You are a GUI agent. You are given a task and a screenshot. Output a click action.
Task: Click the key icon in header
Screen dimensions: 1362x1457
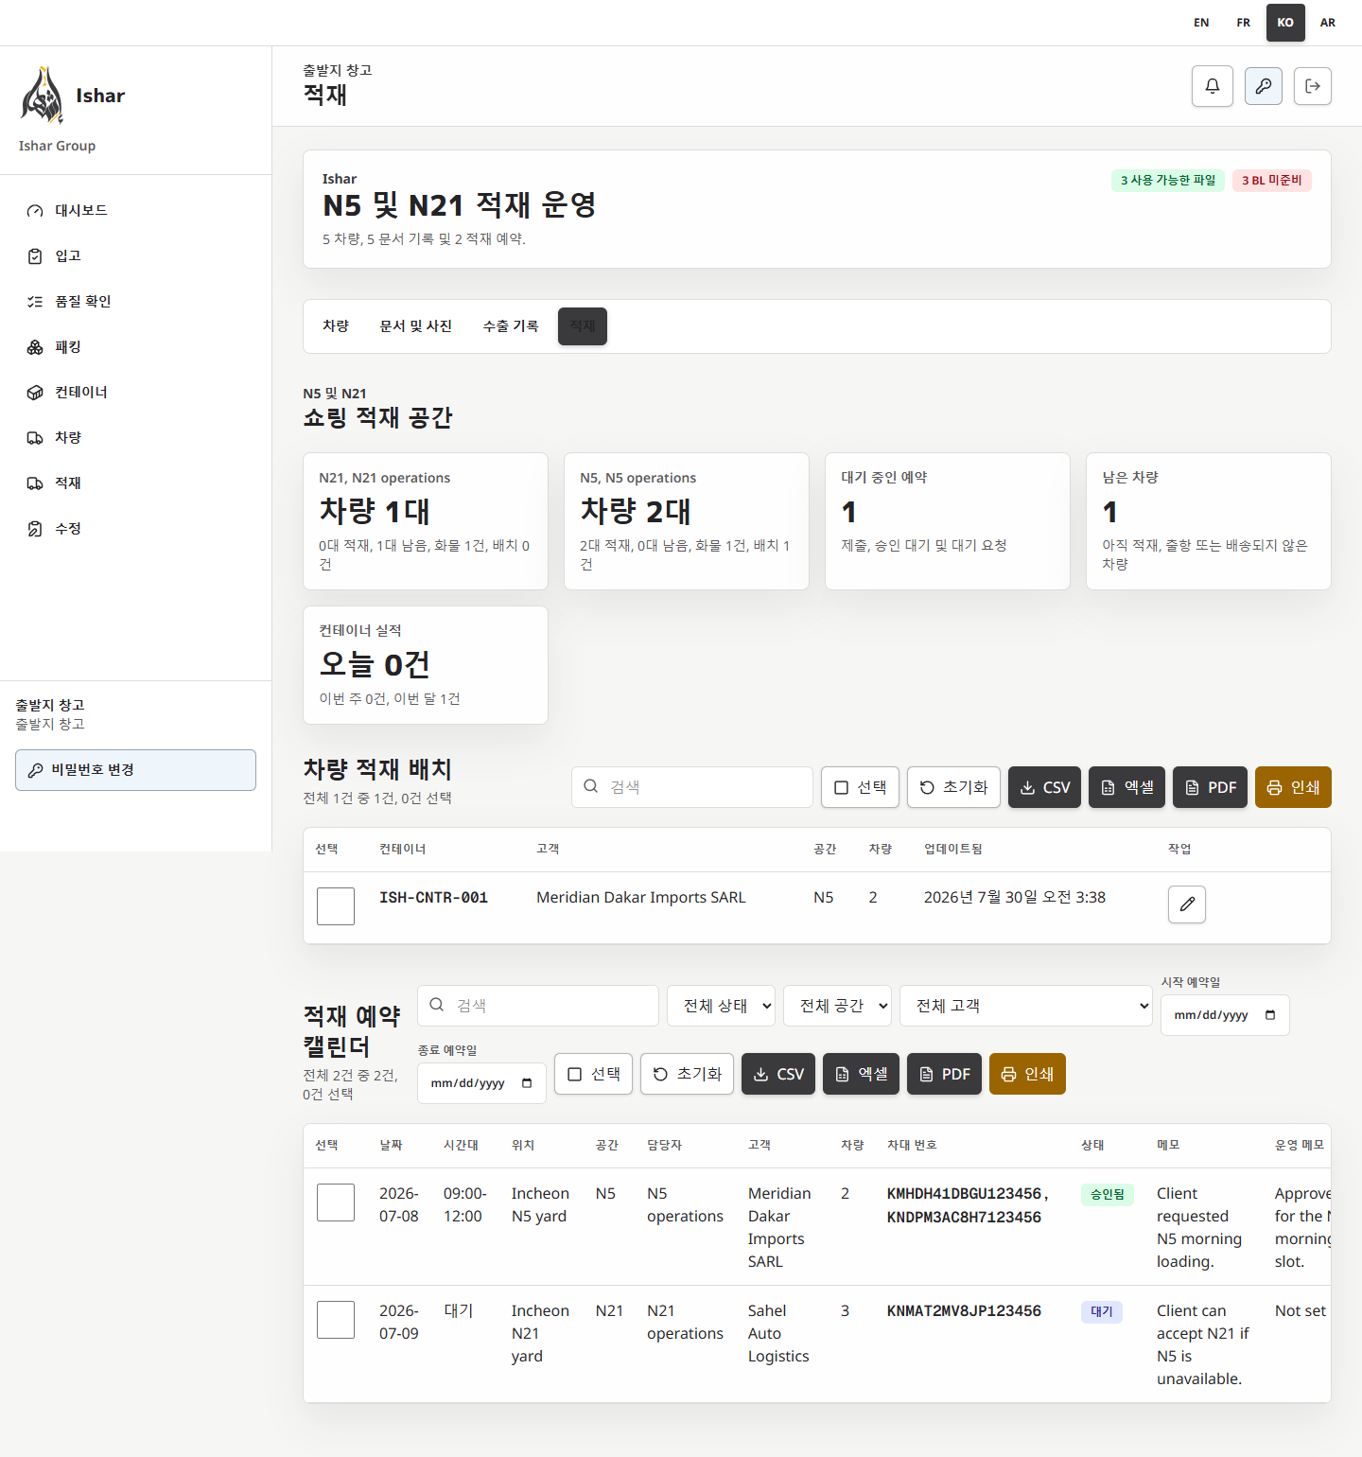(x=1264, y=86)
